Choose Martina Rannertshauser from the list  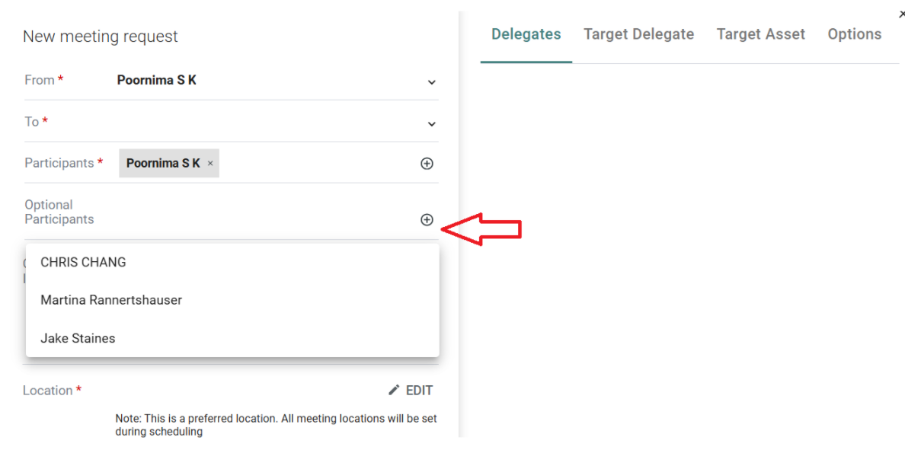(x=111, y=300)
